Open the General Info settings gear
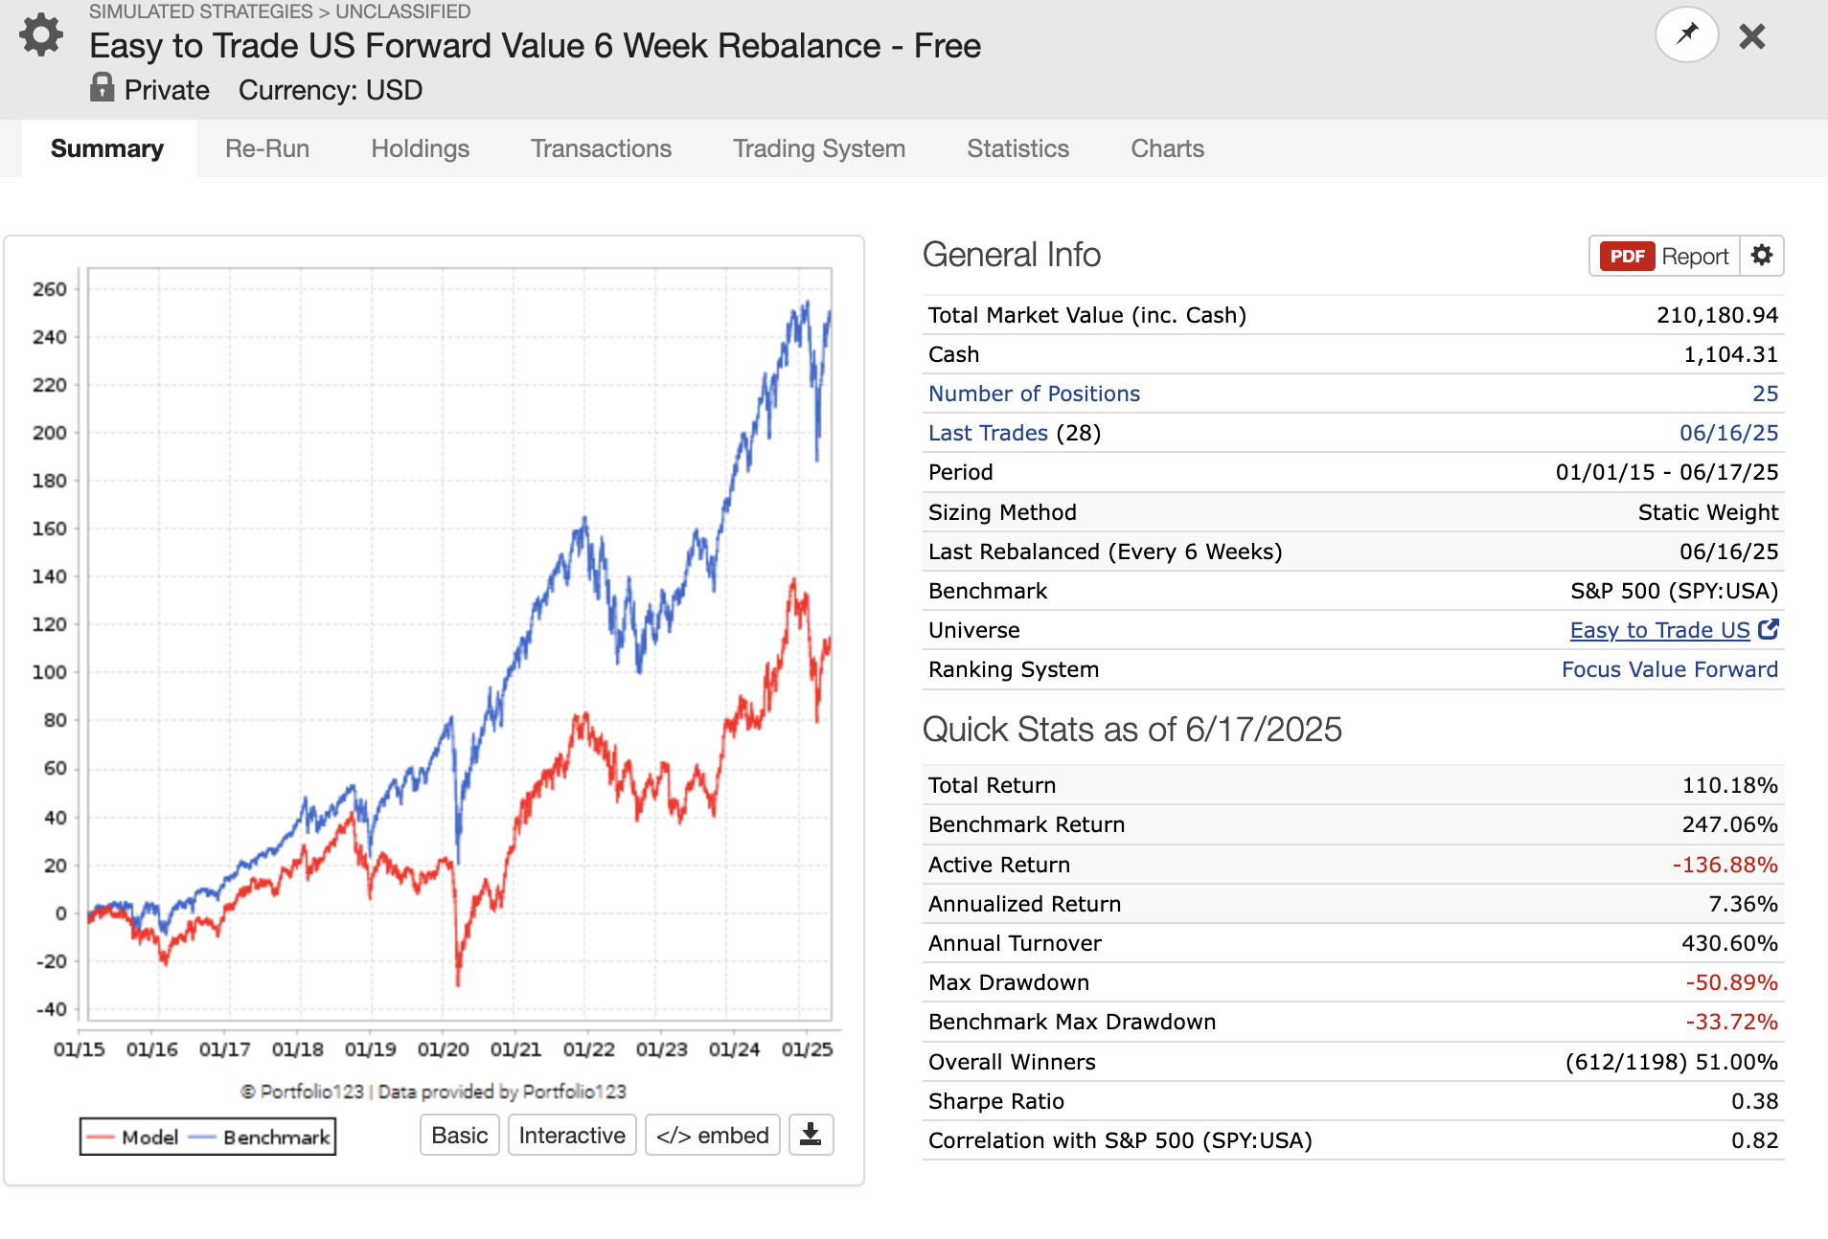 point(1762,256)
